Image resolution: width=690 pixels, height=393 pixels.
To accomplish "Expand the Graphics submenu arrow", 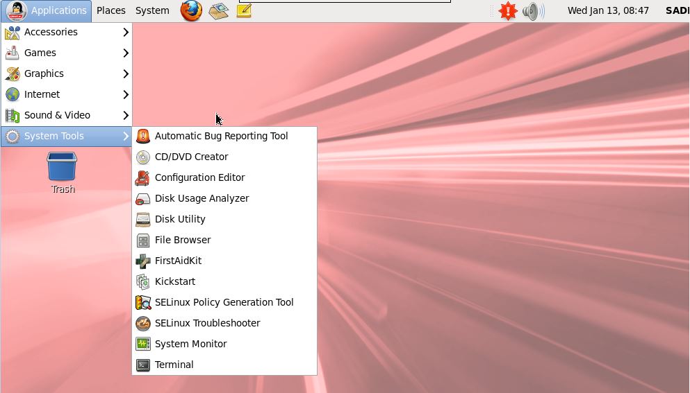I will tap(126, 73).
